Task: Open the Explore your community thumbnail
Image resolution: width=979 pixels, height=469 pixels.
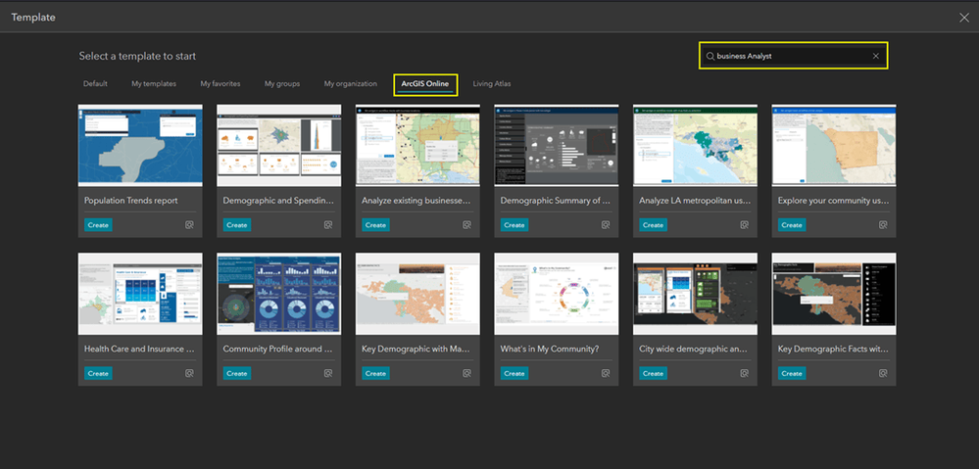Action: tap(834, 145)
